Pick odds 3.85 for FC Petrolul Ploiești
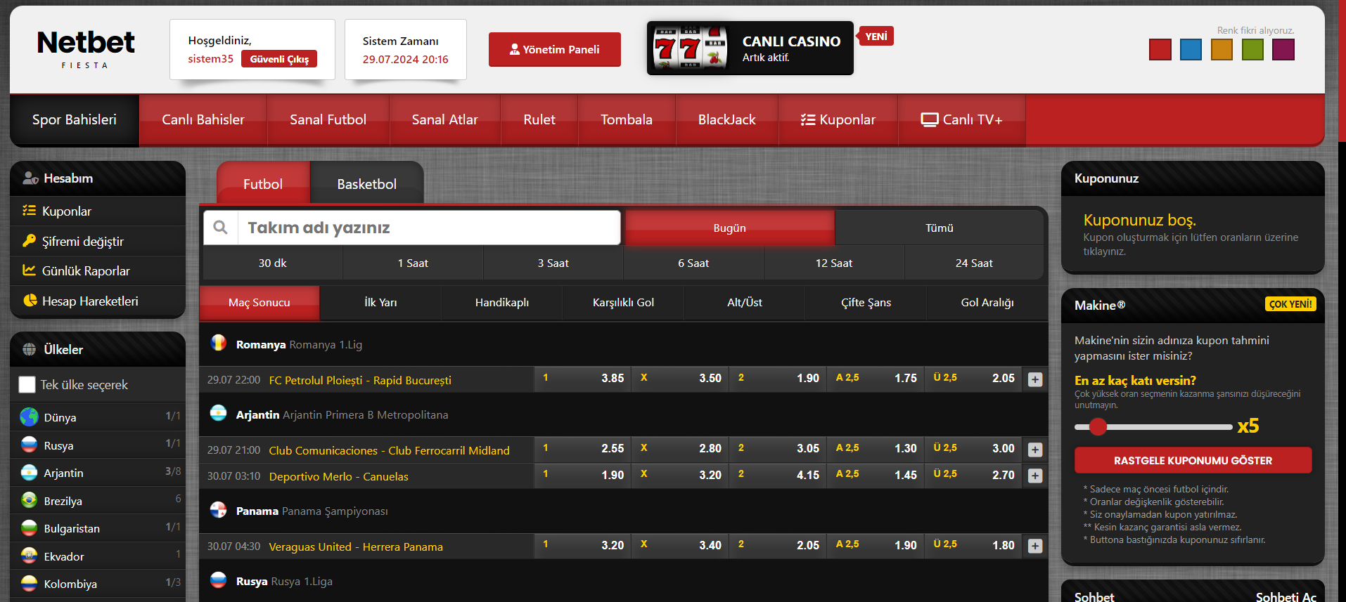 point(583,378)
